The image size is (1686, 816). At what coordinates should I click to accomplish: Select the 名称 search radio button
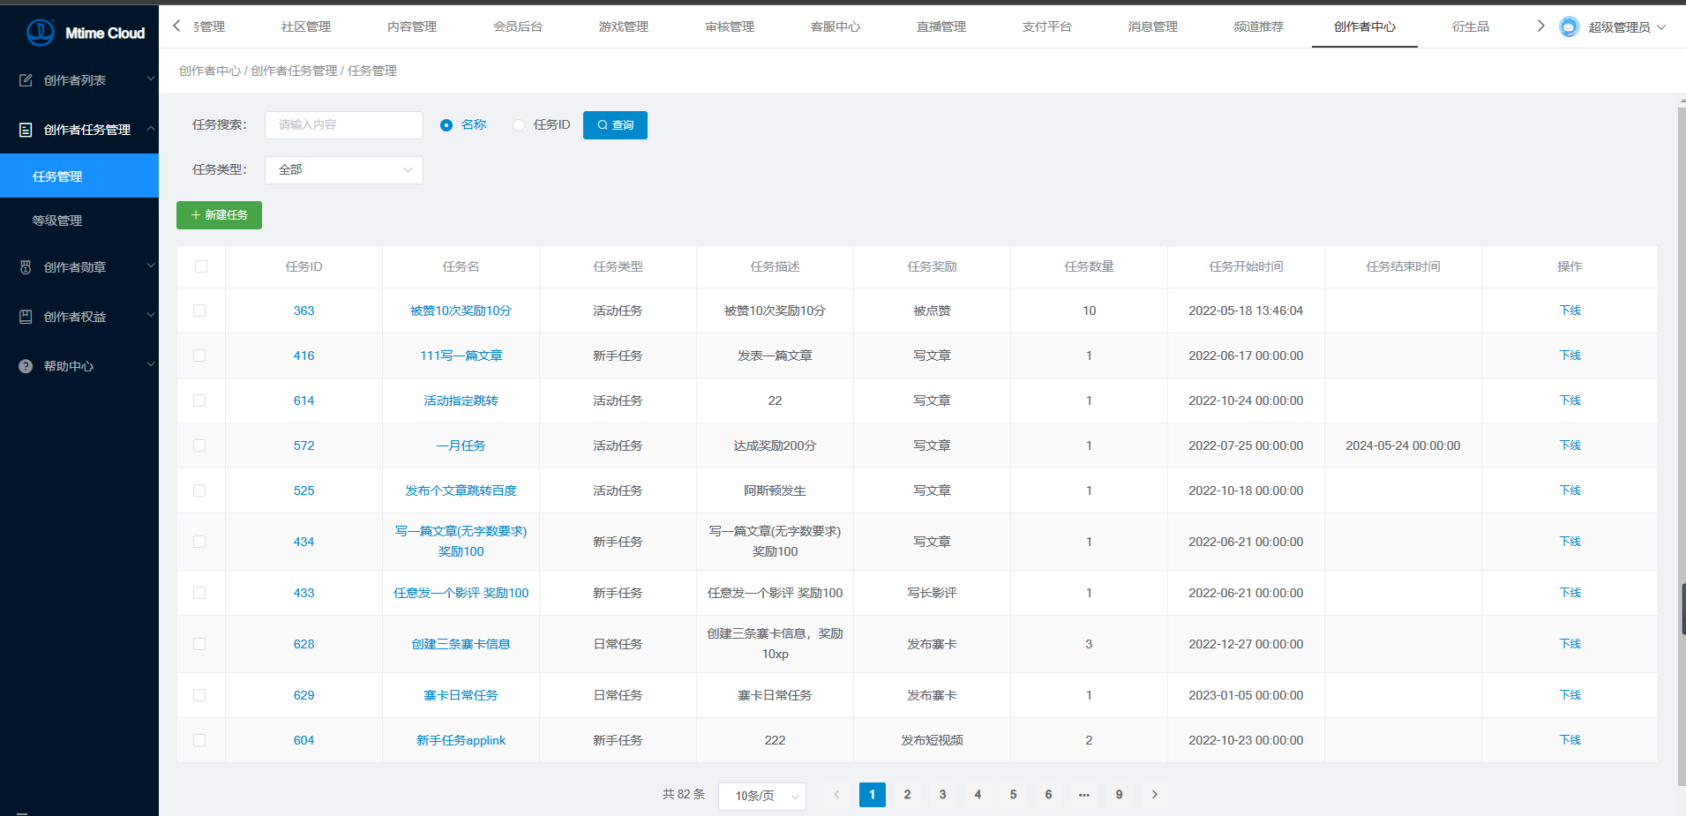click(x=446, y=125)
